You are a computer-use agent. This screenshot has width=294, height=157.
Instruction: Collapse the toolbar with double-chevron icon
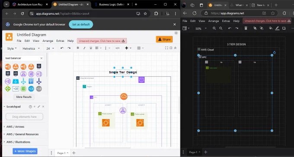click(175, 48)
